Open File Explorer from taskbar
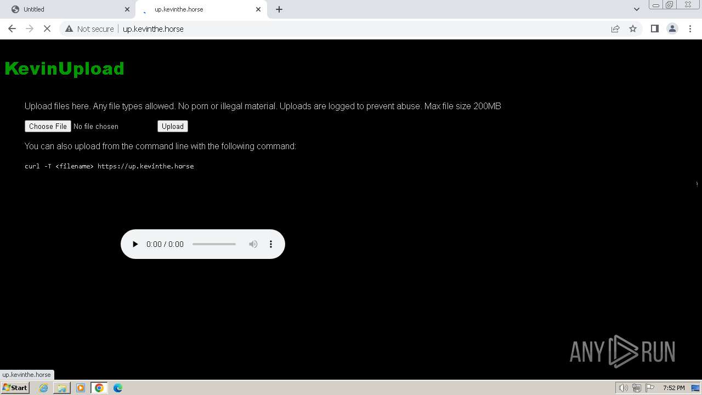This screenshot has width=702, height=395. [62, 388]
